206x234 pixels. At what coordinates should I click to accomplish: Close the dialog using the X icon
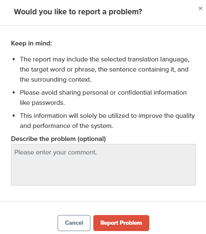(x=201, y=8)
